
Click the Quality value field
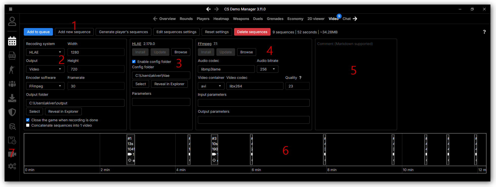(298, 86)
